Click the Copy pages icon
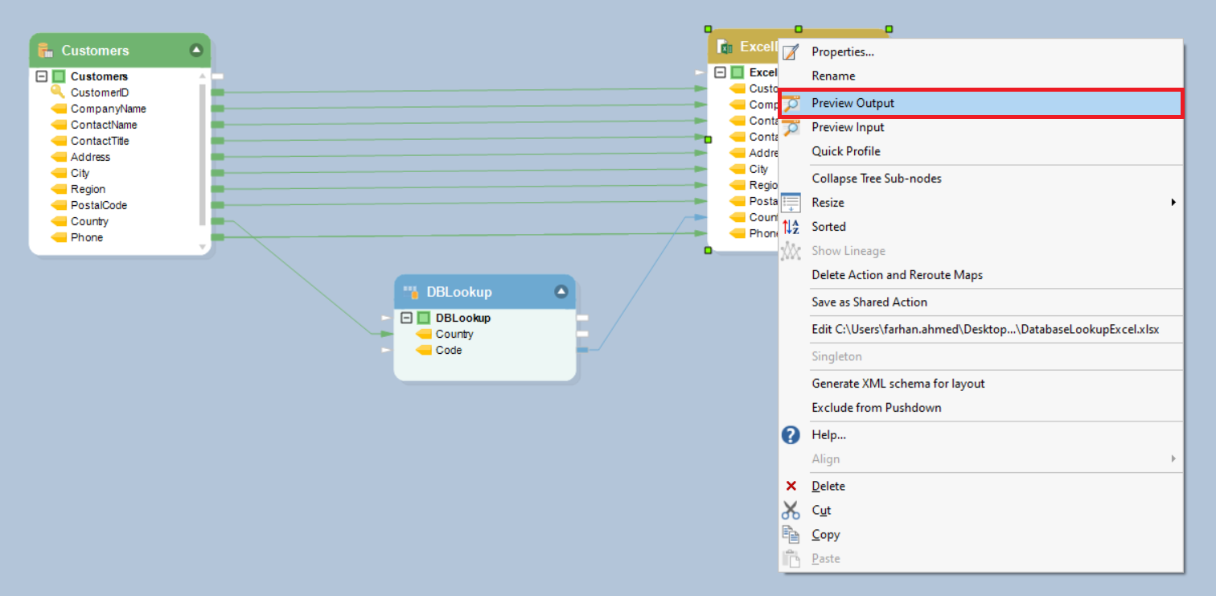The width and height of the screenshot is (1216, 596). [791, 535]
